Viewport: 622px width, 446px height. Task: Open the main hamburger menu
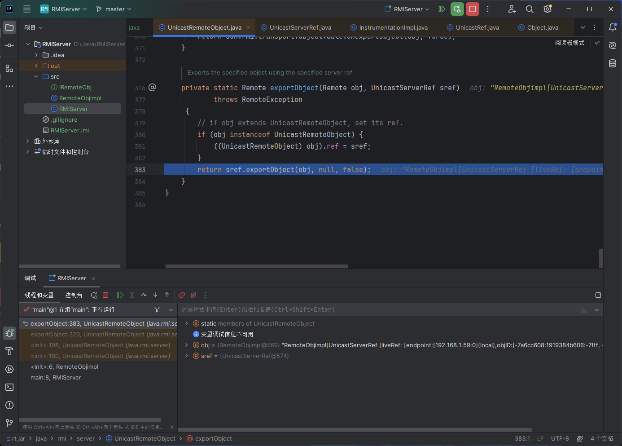[x=27, y=9]
